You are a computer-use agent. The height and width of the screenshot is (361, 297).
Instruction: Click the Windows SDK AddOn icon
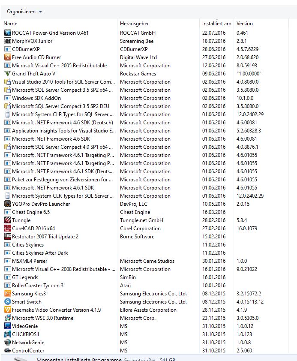(8, 98)
